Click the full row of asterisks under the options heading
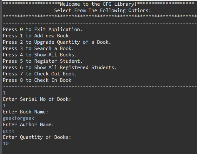The image size is (197, 154). 100,16
